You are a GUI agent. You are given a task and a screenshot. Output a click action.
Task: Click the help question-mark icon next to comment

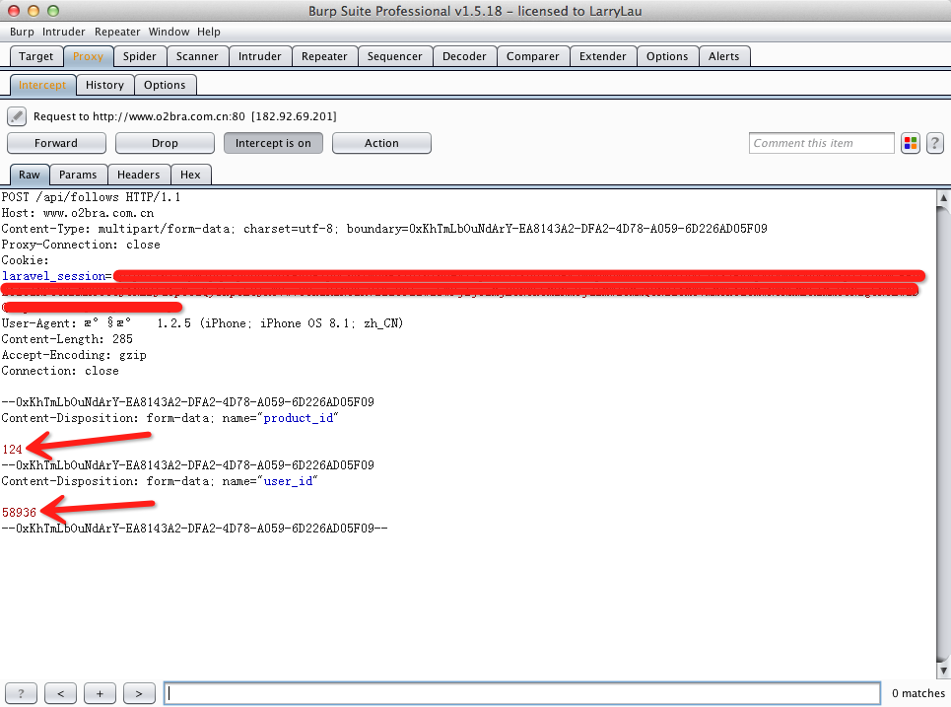[934, 143]
